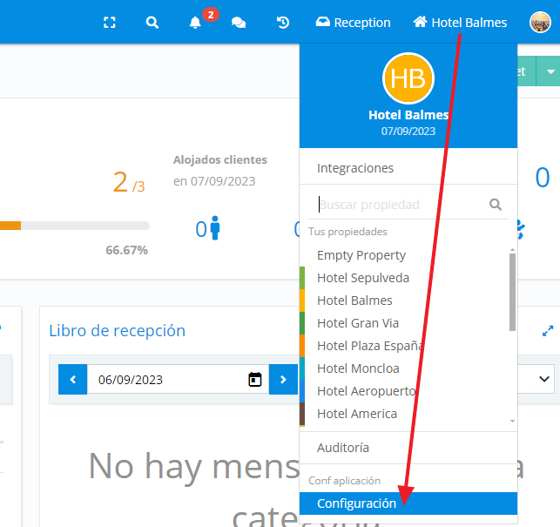Go to next day in reception book
Viewport: 560px width, 527px height.
click(283, 380)
